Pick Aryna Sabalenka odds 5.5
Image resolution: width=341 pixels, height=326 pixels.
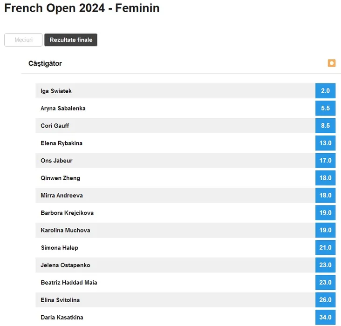coord(325,108)
